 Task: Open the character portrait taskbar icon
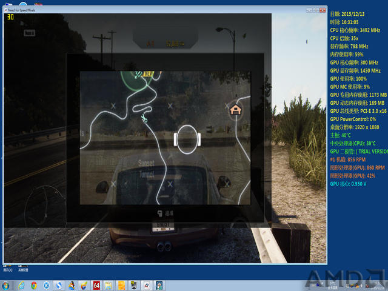(159, 286)
